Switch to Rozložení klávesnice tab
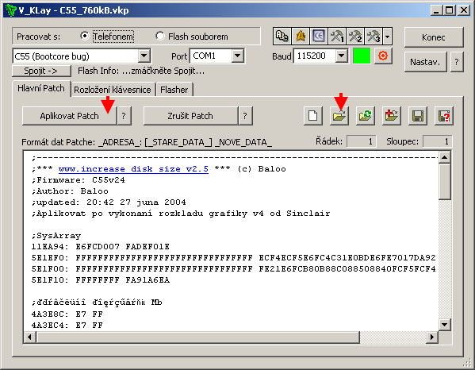 113,90
